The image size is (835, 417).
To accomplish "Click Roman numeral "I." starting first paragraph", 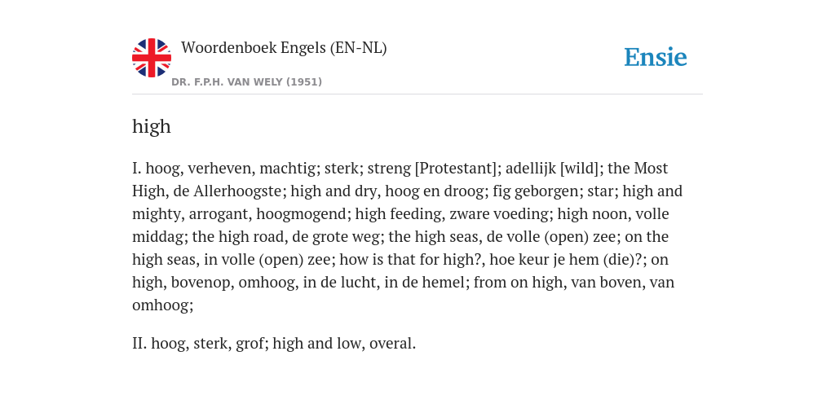I will (x=136, y=169).
